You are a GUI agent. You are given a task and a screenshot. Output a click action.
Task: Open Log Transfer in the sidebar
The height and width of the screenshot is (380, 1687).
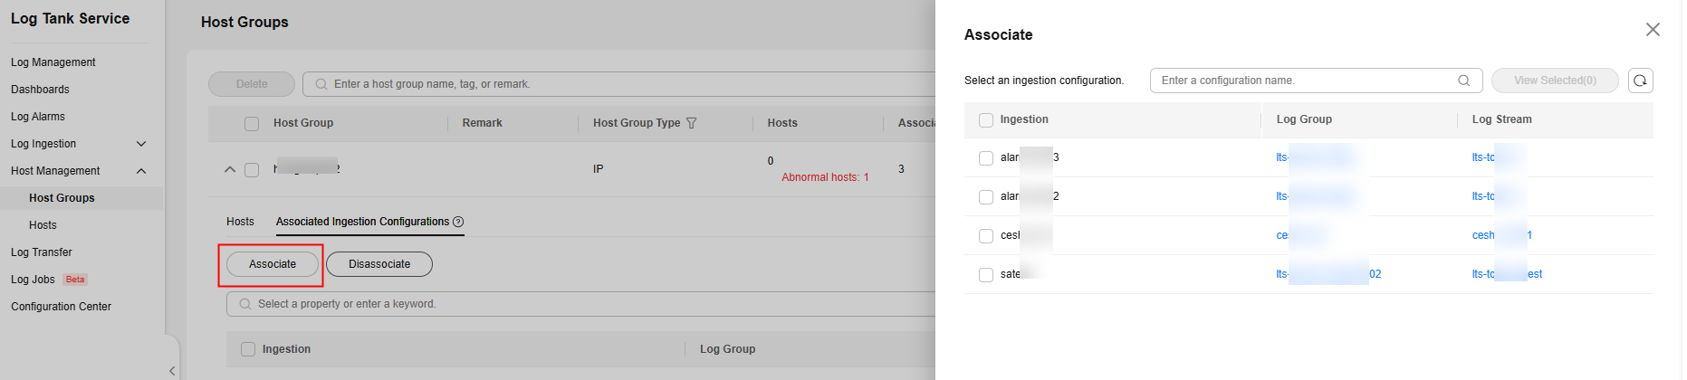click(x=42, y=252)
